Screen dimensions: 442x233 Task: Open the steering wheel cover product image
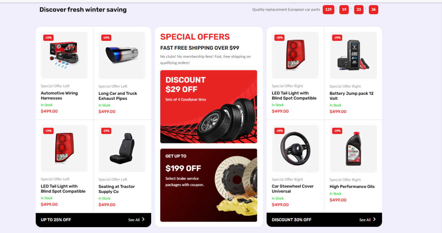[295, 148]
